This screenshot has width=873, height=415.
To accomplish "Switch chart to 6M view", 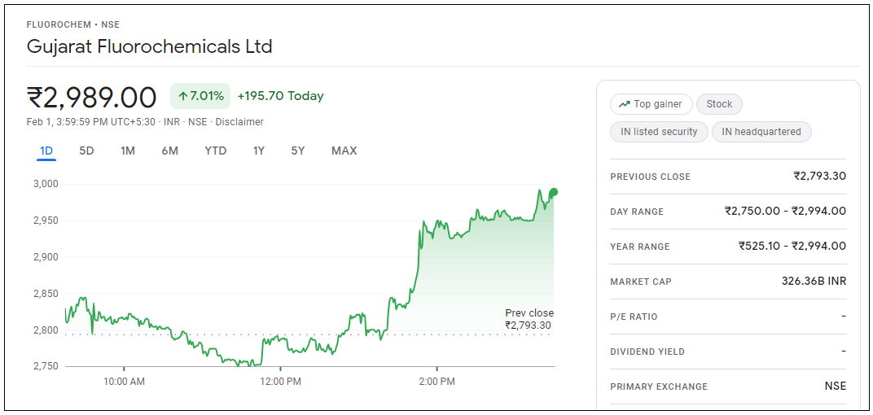I will 169,151.
